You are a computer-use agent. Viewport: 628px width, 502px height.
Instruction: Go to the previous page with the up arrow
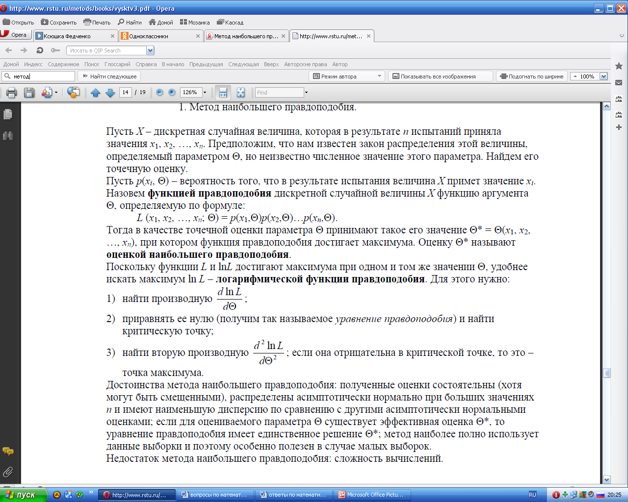click(96, 92)
